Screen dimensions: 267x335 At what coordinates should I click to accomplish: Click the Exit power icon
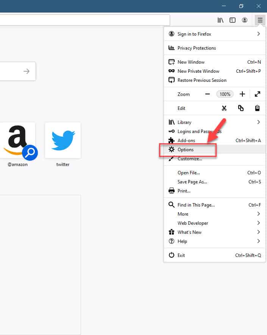tap(172, 255)
